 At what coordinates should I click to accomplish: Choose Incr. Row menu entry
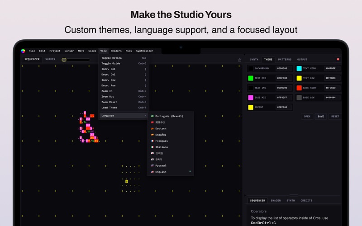pyautogui.click(x=124, y=80)
